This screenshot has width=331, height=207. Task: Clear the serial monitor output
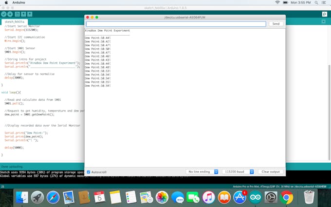tap(271, 172)
